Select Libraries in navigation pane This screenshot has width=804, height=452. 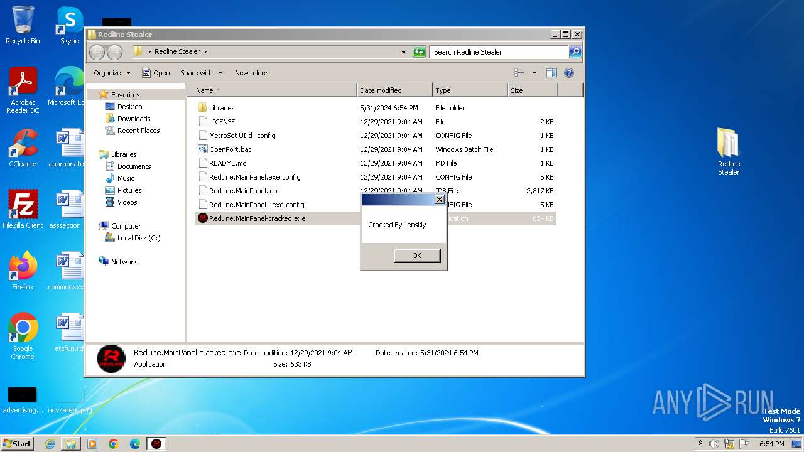pos(123,154)
